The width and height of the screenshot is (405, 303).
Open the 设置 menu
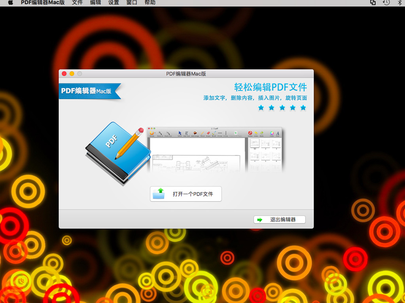[113, 3]
